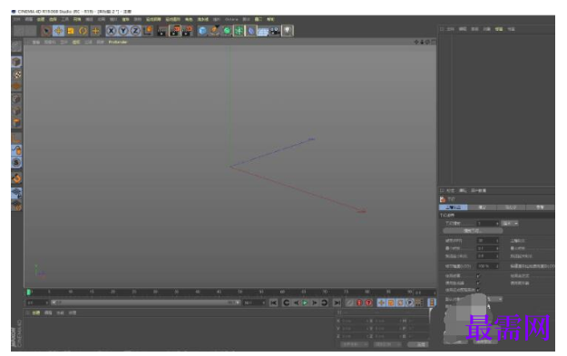Select the Live Selection arrow tool
Viewport: 567px width, 356px height.
(x=46, y=31)
